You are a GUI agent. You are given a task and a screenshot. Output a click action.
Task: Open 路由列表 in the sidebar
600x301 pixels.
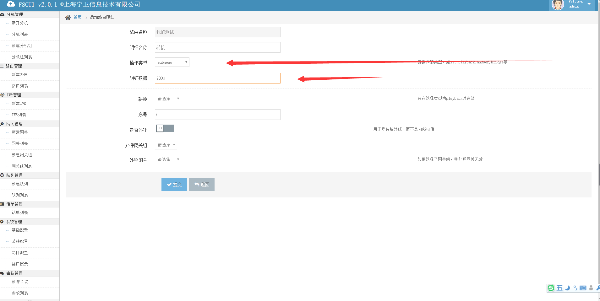pos(20,86)
